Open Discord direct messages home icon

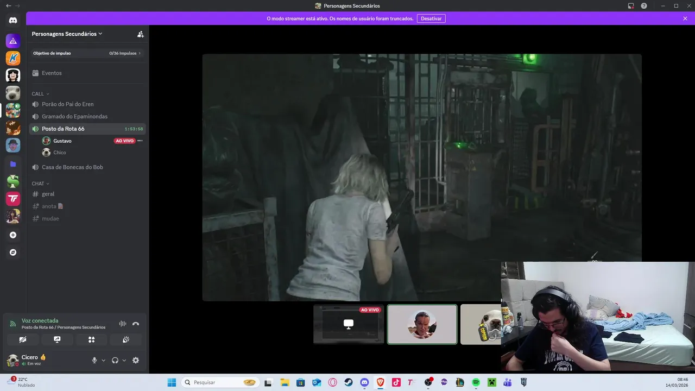click(x=13, y=21)
